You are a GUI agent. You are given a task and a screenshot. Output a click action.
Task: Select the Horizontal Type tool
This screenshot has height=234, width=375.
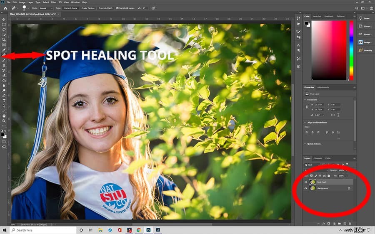click(4, 101)
